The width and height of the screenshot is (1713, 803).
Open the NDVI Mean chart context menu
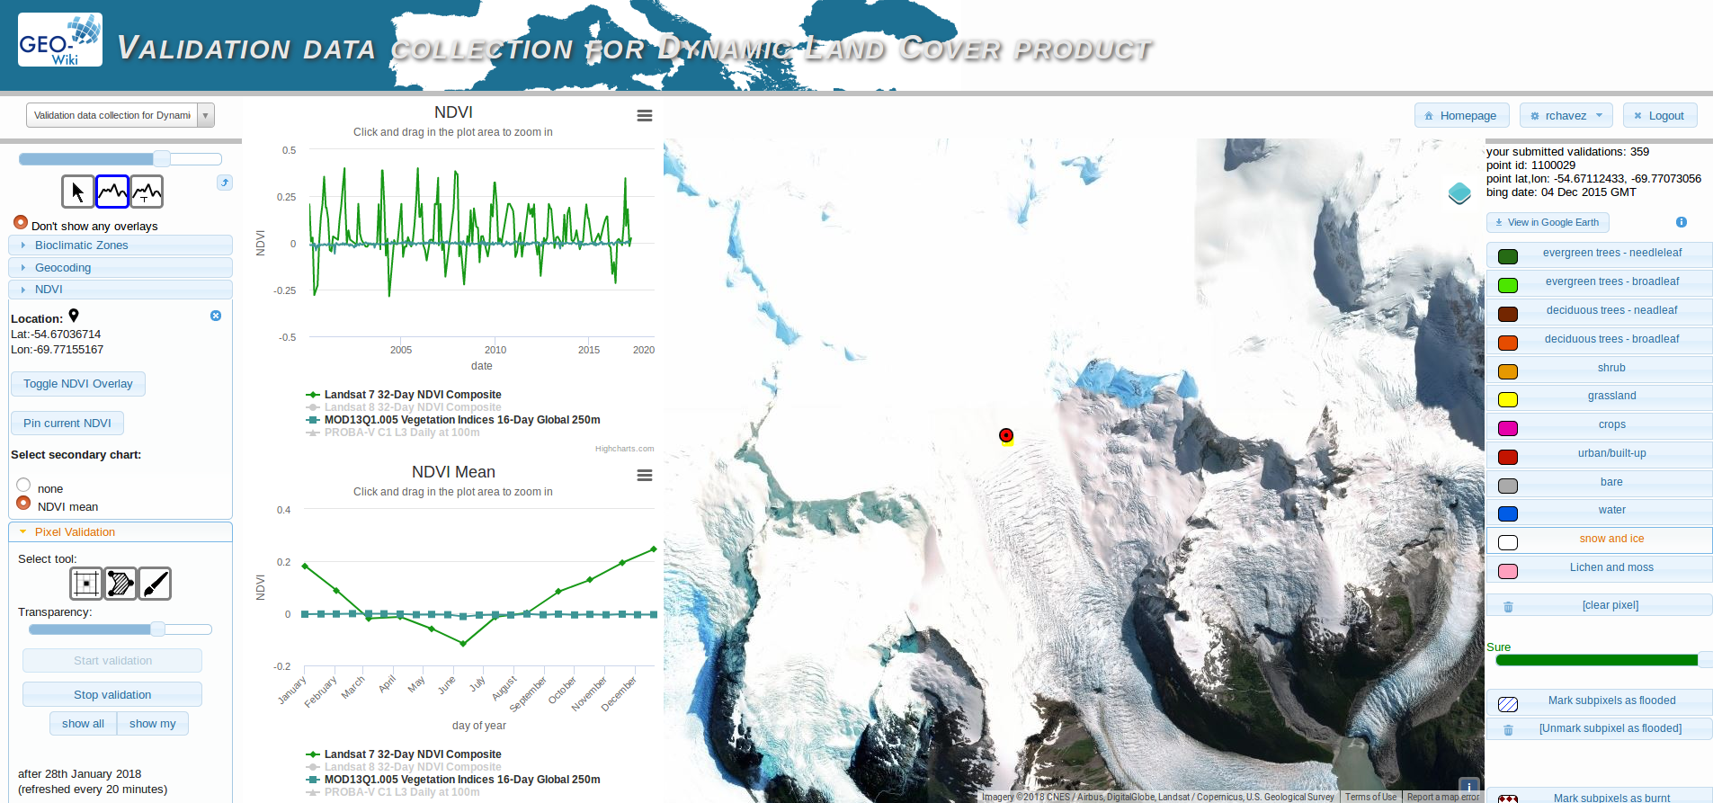click(x=644, y=476)
